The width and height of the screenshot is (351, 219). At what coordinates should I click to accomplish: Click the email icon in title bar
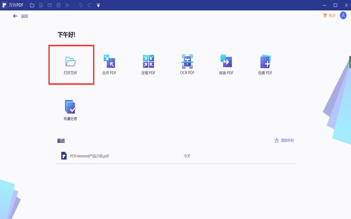point(50,5)
